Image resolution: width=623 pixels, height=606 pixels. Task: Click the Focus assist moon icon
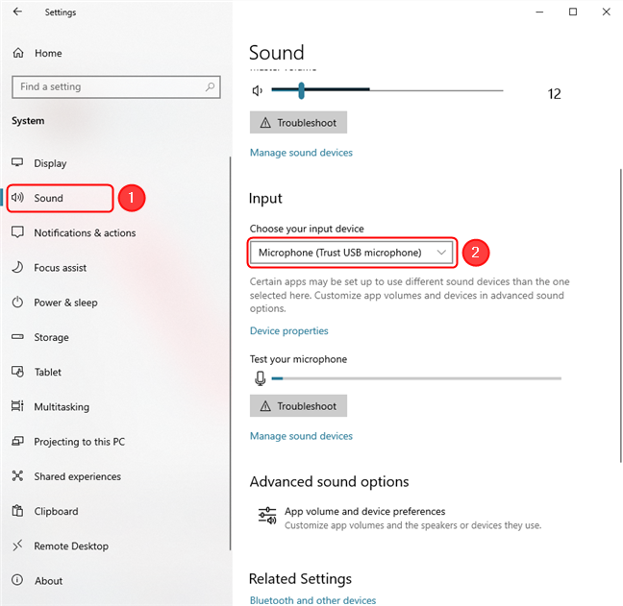click(17, 267)
